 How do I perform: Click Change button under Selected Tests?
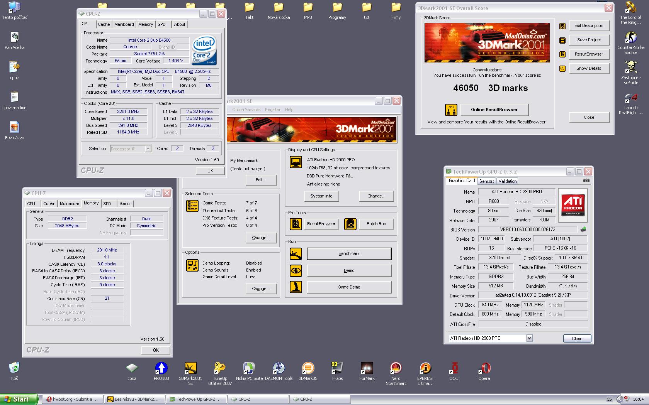pyautogui.click(x=261, y=238)
